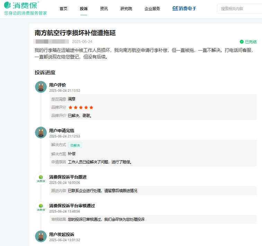Click the 品牌评价 label

click(59, 116)
